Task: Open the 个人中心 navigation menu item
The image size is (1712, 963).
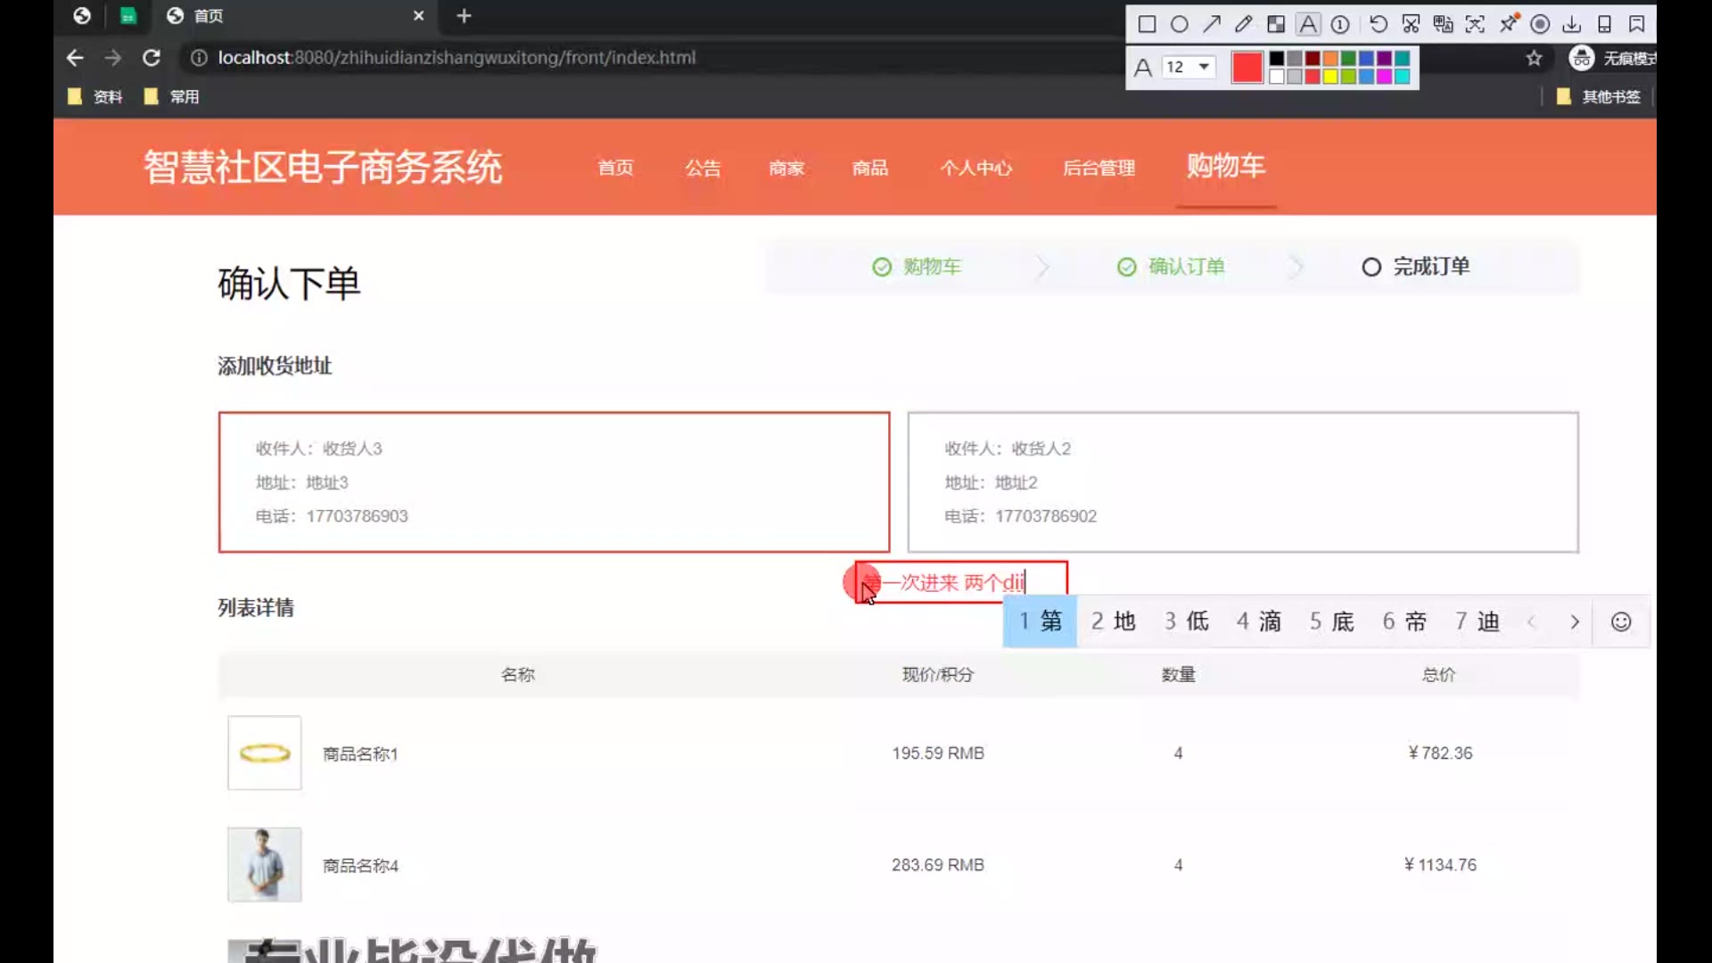Action: [x=975, y=168]
